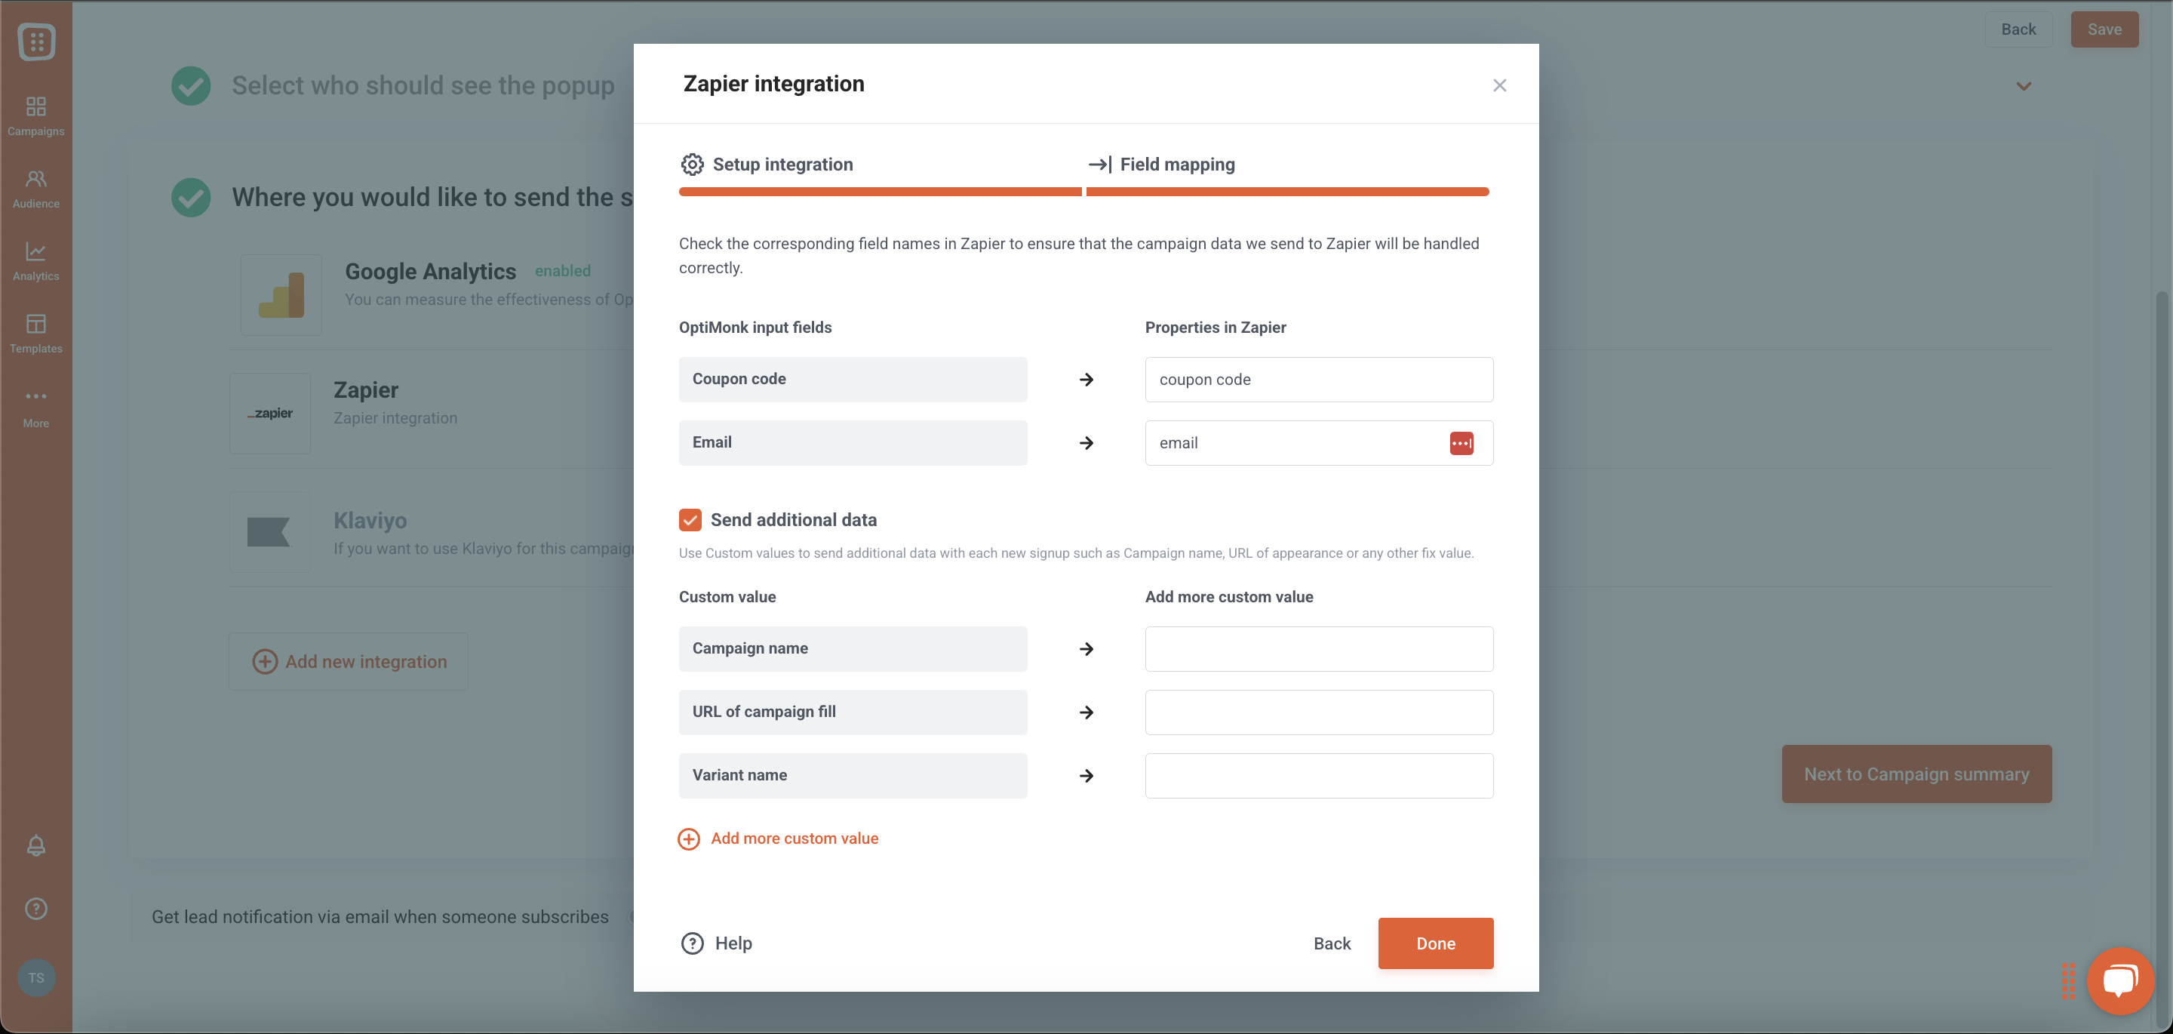
Task: Open Help in the dialog footer
Action: 716,943
